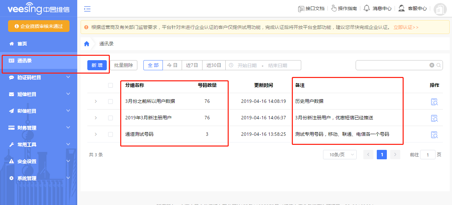The image size is (452, 205).
Task: Click the paper plane icon beside 彩信栏目
Action: 11,111
